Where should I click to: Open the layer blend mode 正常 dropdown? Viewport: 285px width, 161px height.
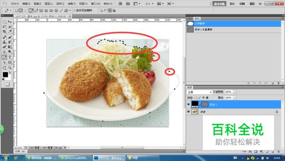pyautogui.click(x=199, y=92)
